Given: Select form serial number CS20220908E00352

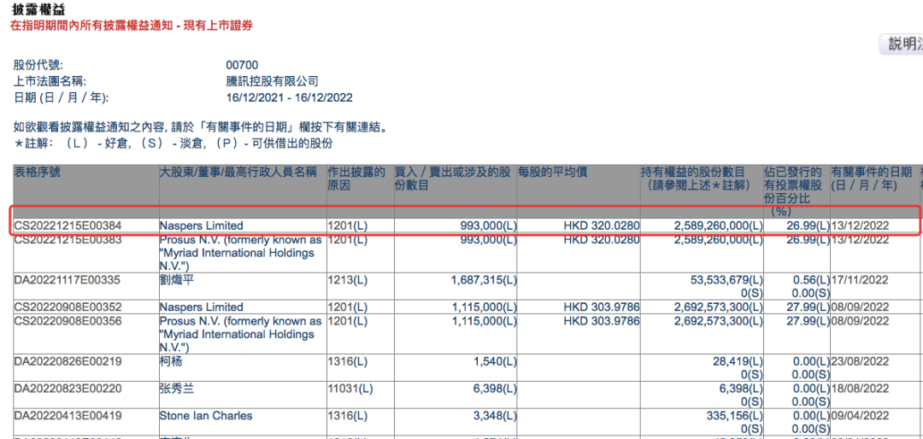Looking at the screenshot, I should click(68, 307).
